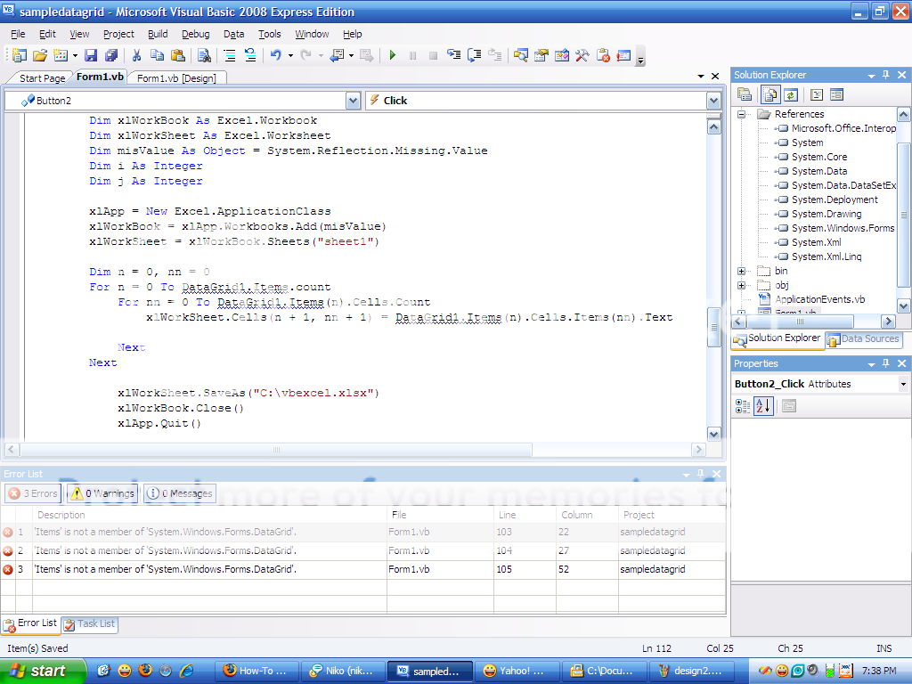Screen dimensions: 912x684
Task: Open the Yahoo! taskbar button
Action: [517, 671]
